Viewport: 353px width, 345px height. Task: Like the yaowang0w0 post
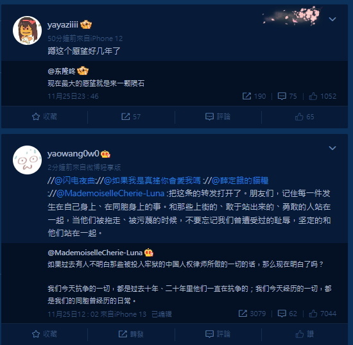[305, 334]
